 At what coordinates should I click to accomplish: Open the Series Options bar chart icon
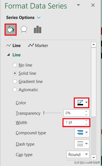[x=38, y=29]
